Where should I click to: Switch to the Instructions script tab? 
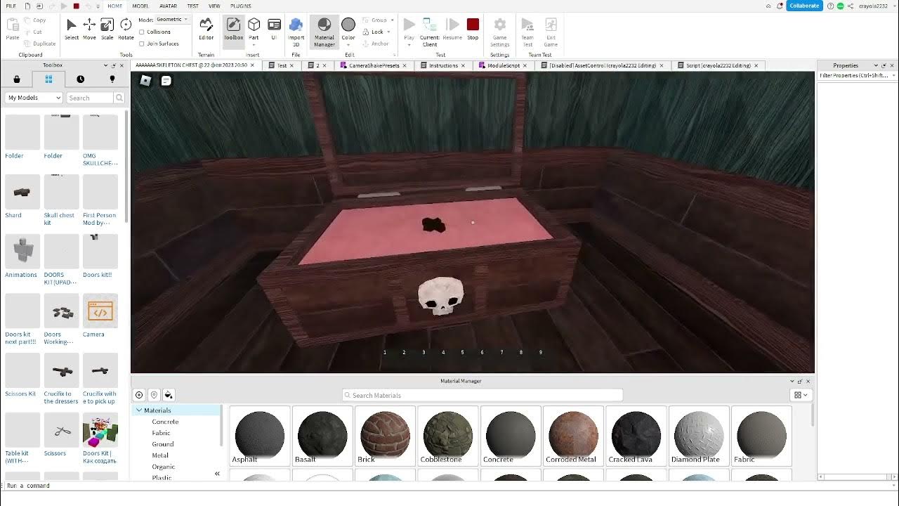tap(443, 65)
